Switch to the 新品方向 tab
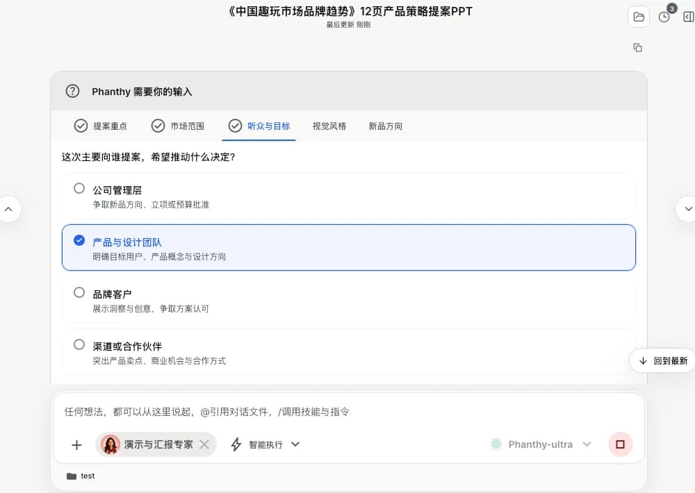The height and width of the screenshot is (493, 695). 385,126
